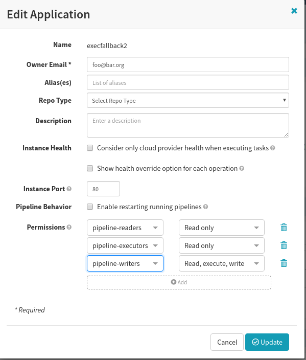Open the Read, execute, write access dropdown
The width and height of the screenshot is (306, 360).
coord(222,263)
